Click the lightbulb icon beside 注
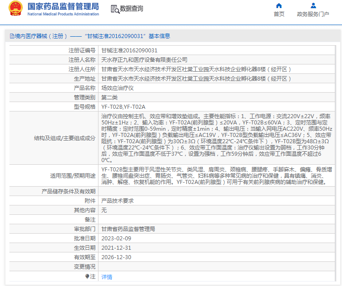This screenshot has height=286, width=342. pos(87,277)
